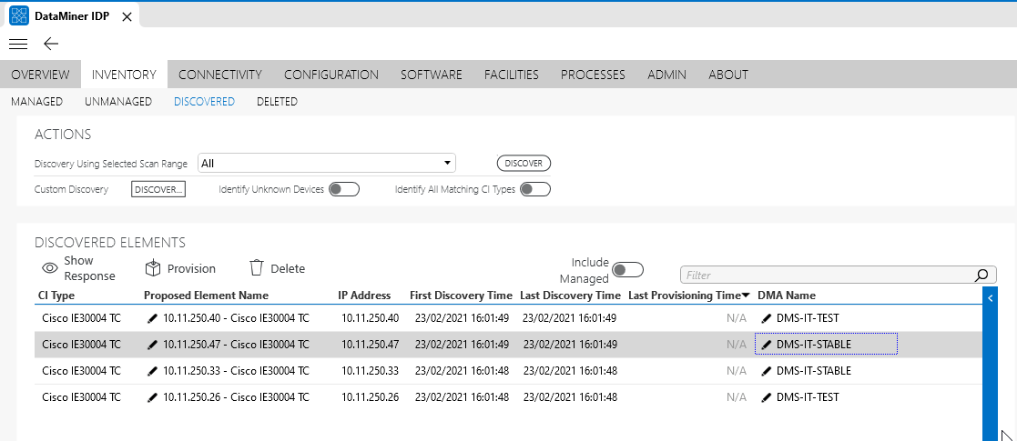Click the Provision label
The height and width of the screenshot is (441, 1017).
(191, 269)
